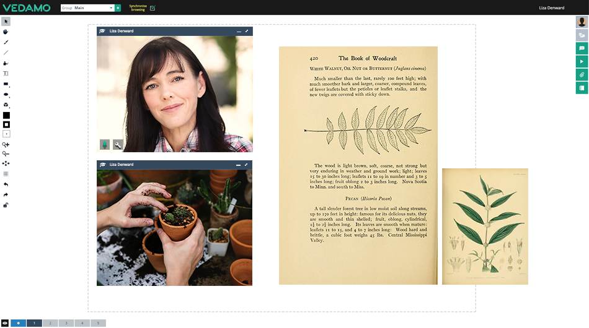Open the line thickness dot selector
589x328 pixels.
6,134
